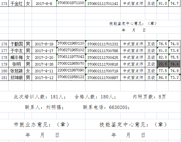
Task: Select 五级 cell in 于勤国 row
Action: 151,44
